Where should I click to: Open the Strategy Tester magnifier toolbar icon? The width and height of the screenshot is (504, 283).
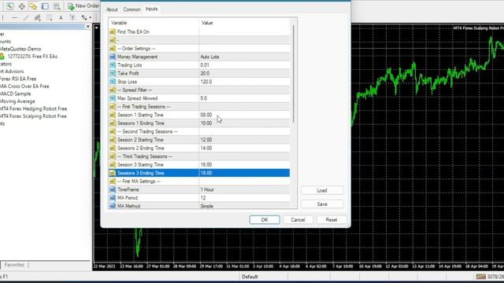[x=57, y=6]
